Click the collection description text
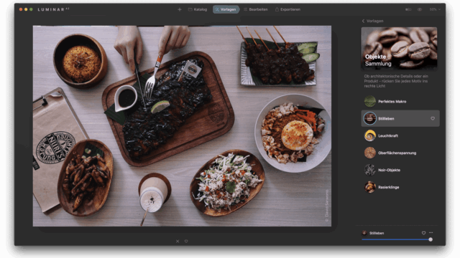This screenshot has height=258, width=460. coord(396,81)
